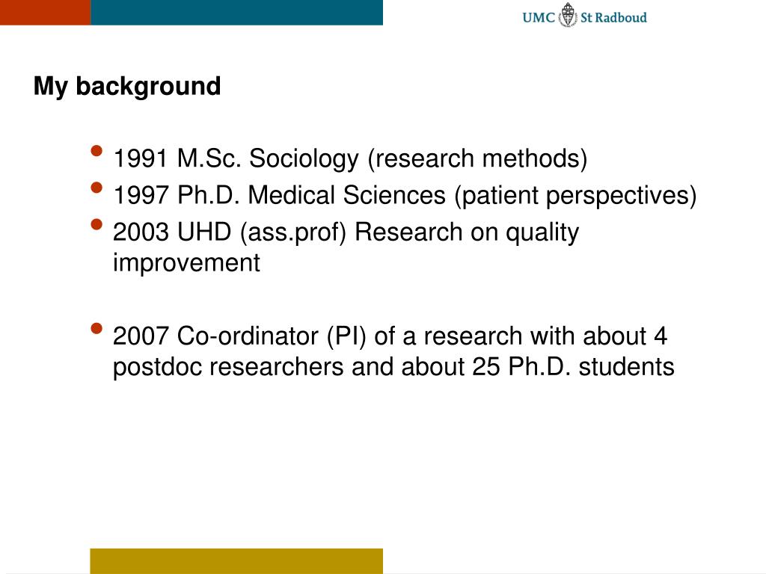The image size is (766, 574).
Task: Click the mustard yellow footer bar
Action: click(236, 561)
